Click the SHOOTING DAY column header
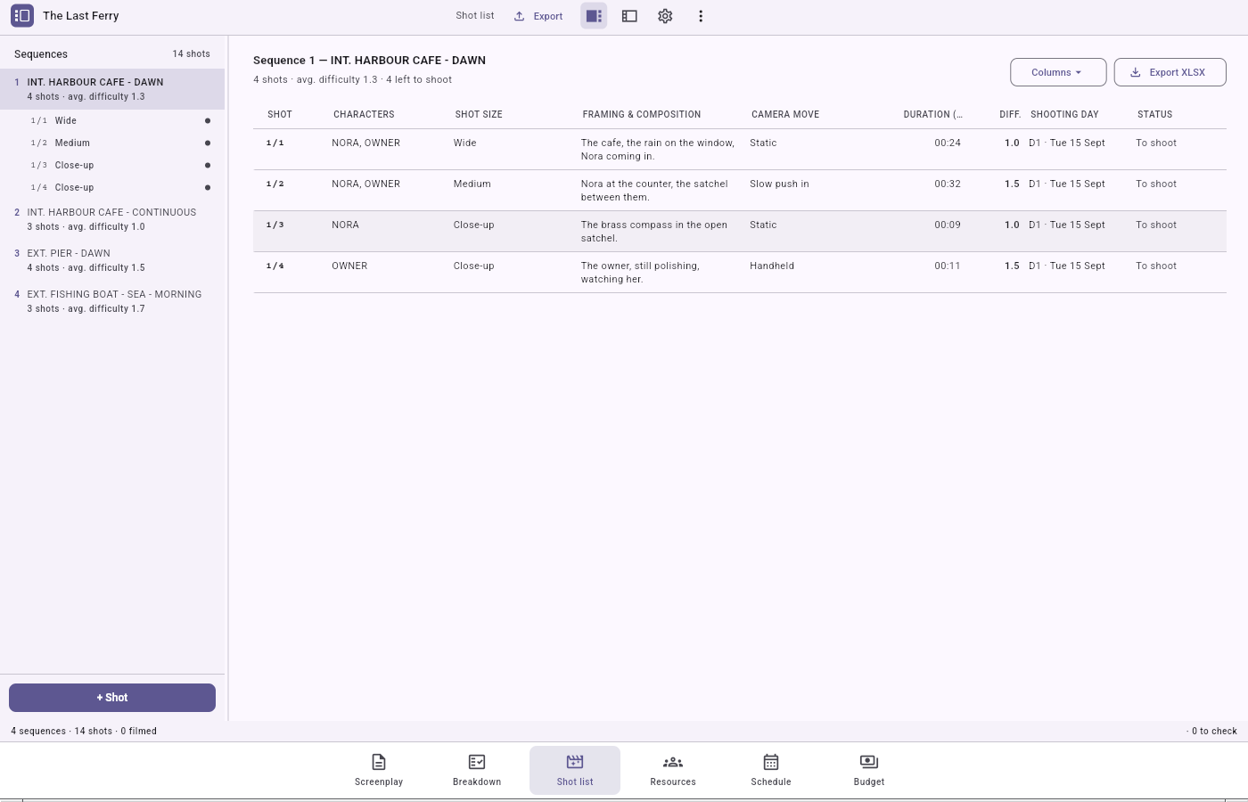1248x802 pixels. tap(1064, 114)
